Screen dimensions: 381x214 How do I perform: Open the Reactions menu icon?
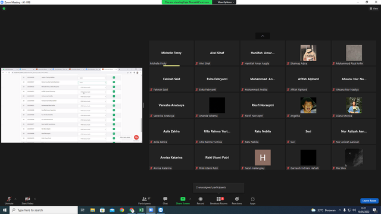(237, 199)
